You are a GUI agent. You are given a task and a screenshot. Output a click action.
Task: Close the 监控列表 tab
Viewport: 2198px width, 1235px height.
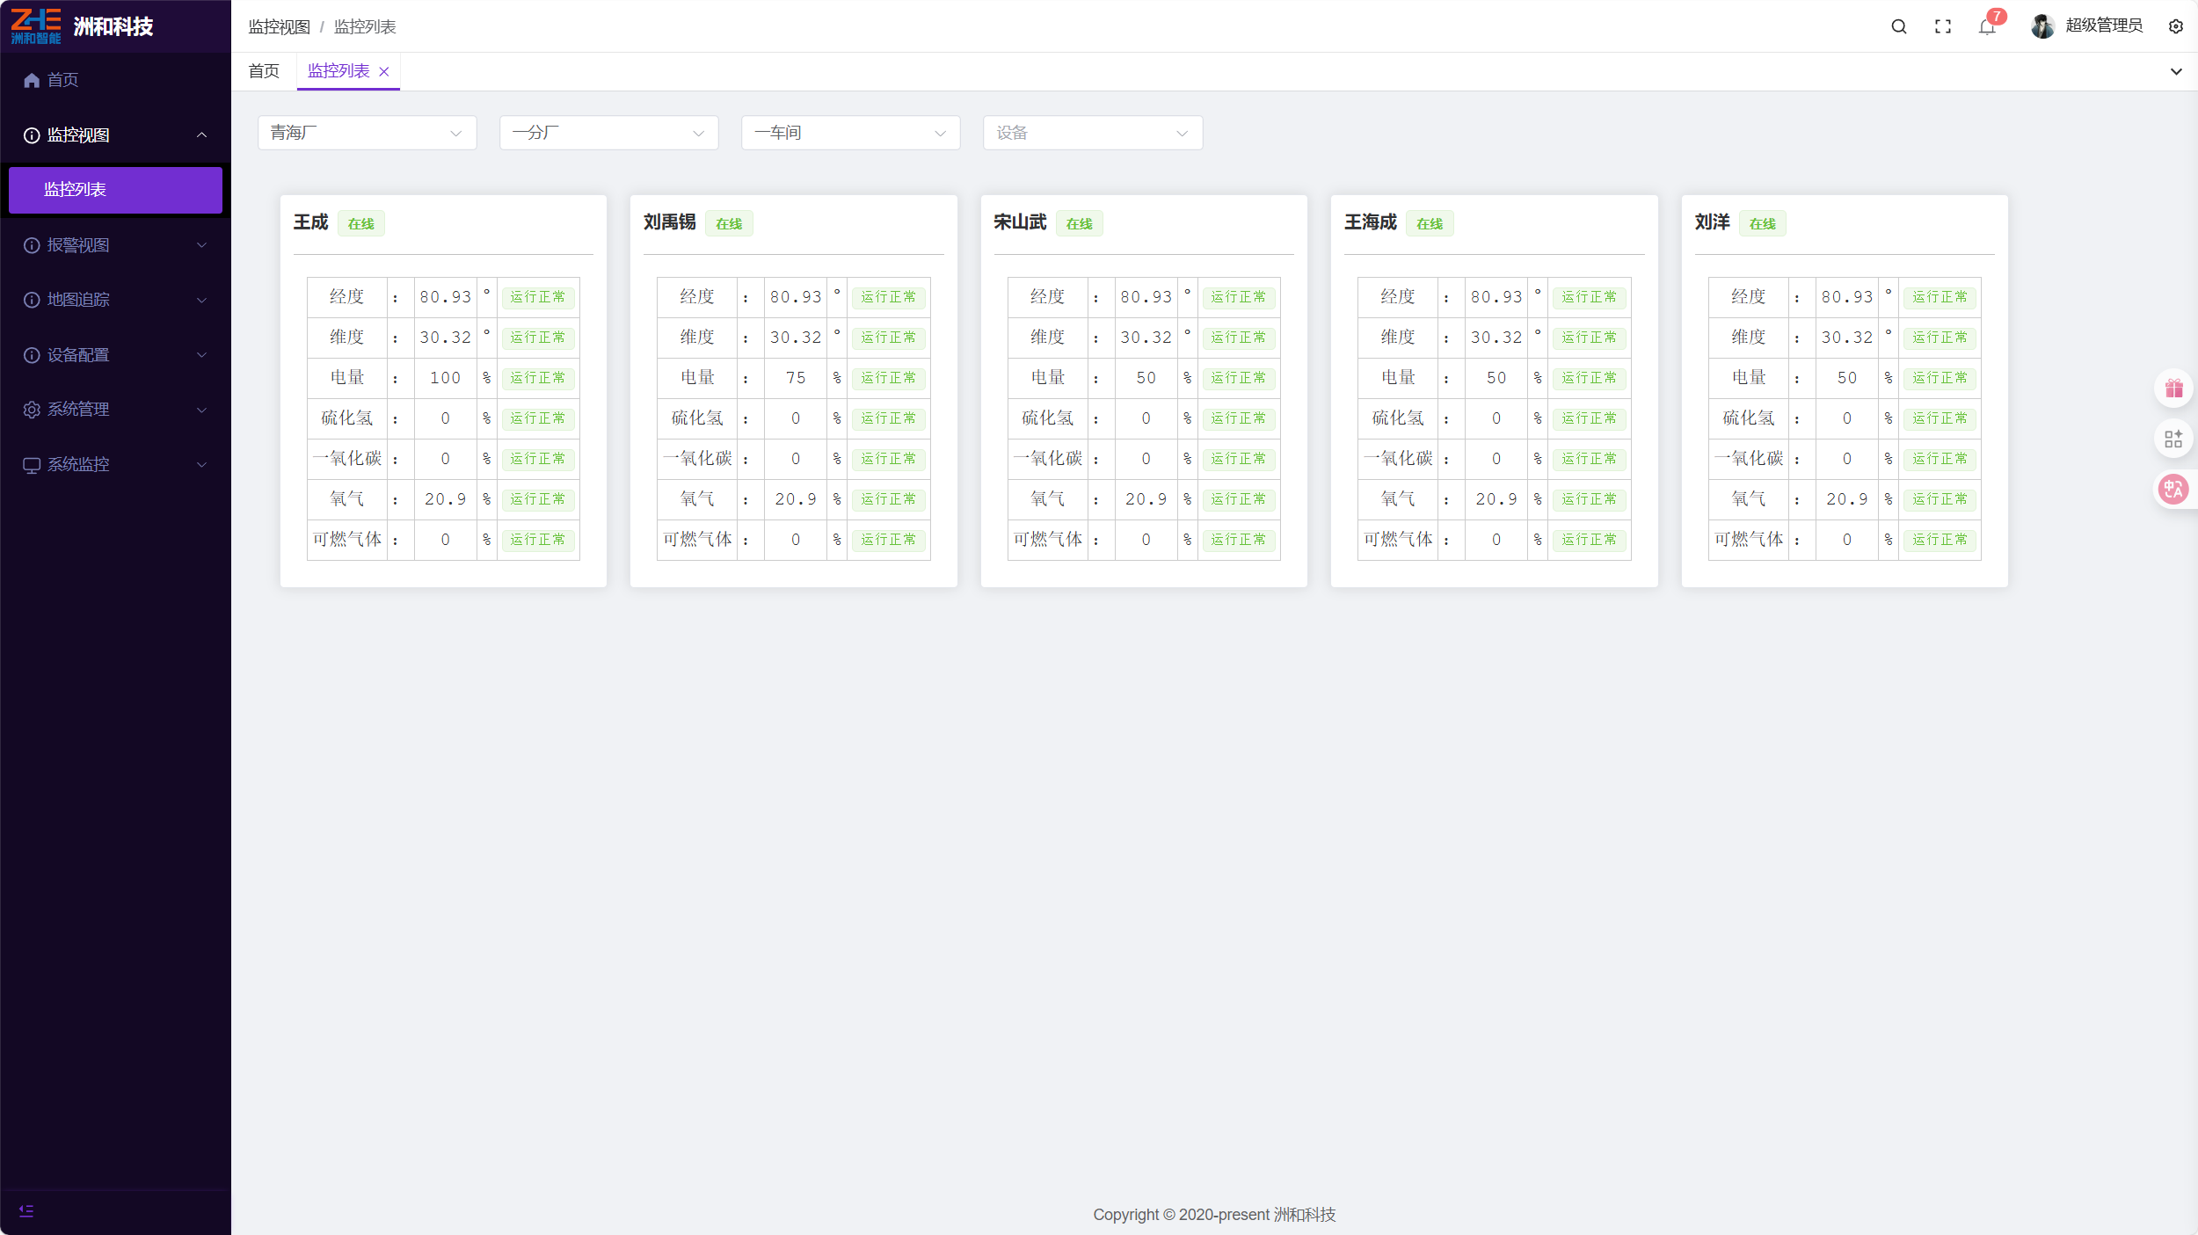tap(384, 72)
